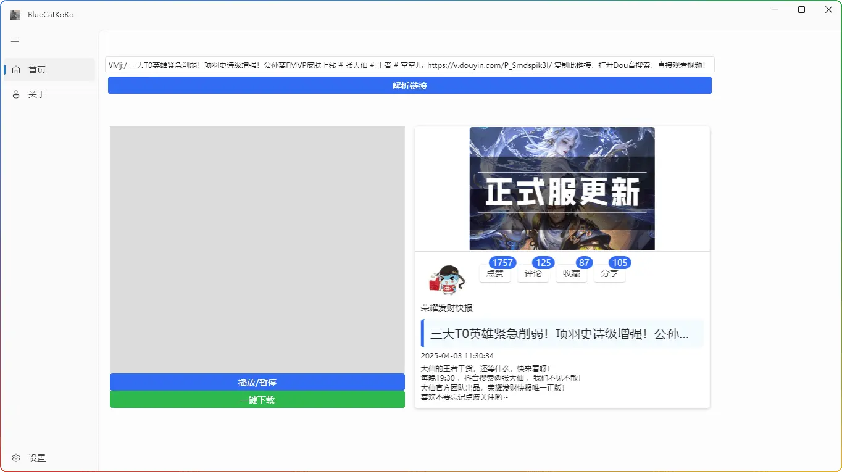Toggle the hamburger navigation menu
This screenshot has height=472, width=842.
tap(15, 42)
